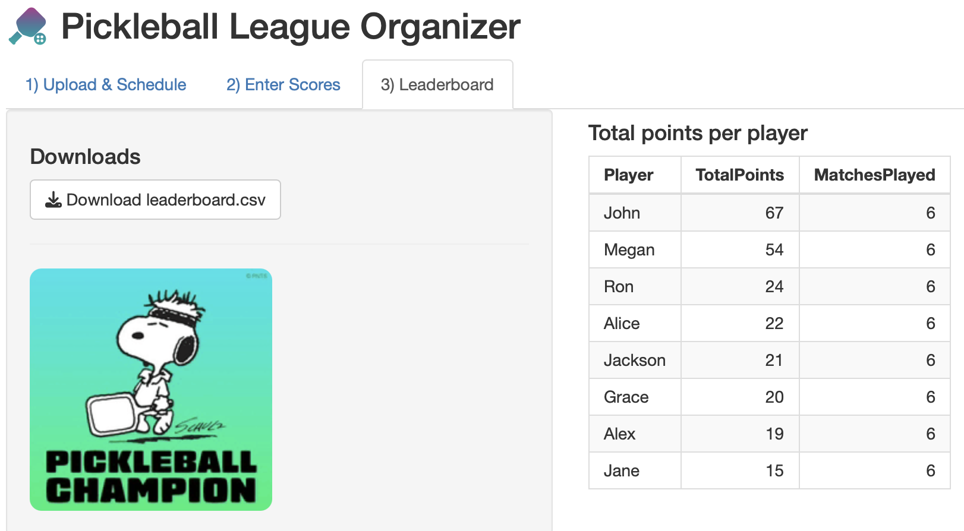Click the Pickleball League Organizer heading
964x531 pixels.
click(291, 26)
